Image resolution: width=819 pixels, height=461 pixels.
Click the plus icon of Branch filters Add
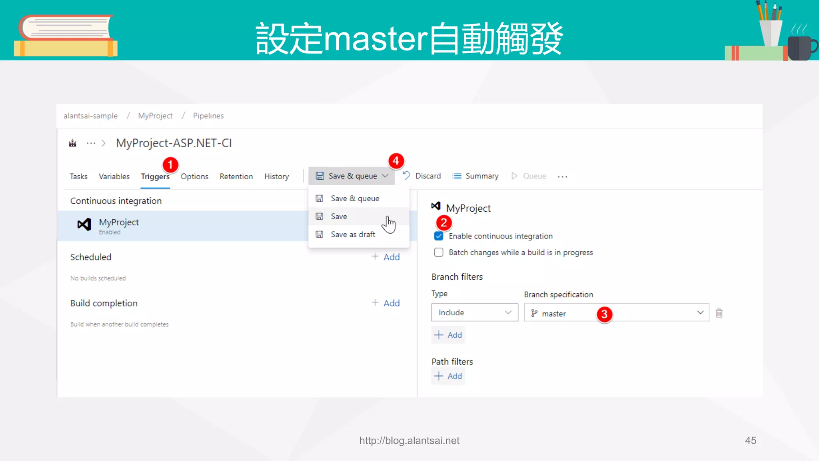coord(439,335)
